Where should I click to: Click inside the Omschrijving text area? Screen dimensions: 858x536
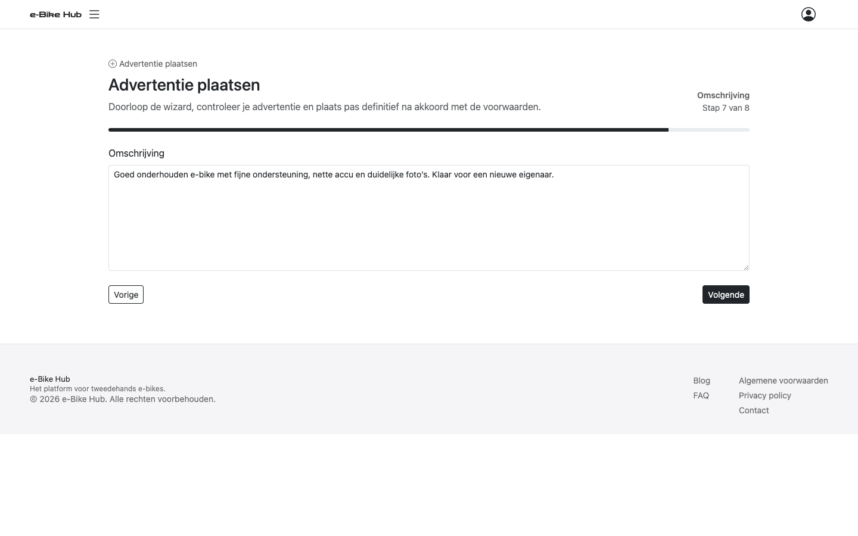point(429,218)
